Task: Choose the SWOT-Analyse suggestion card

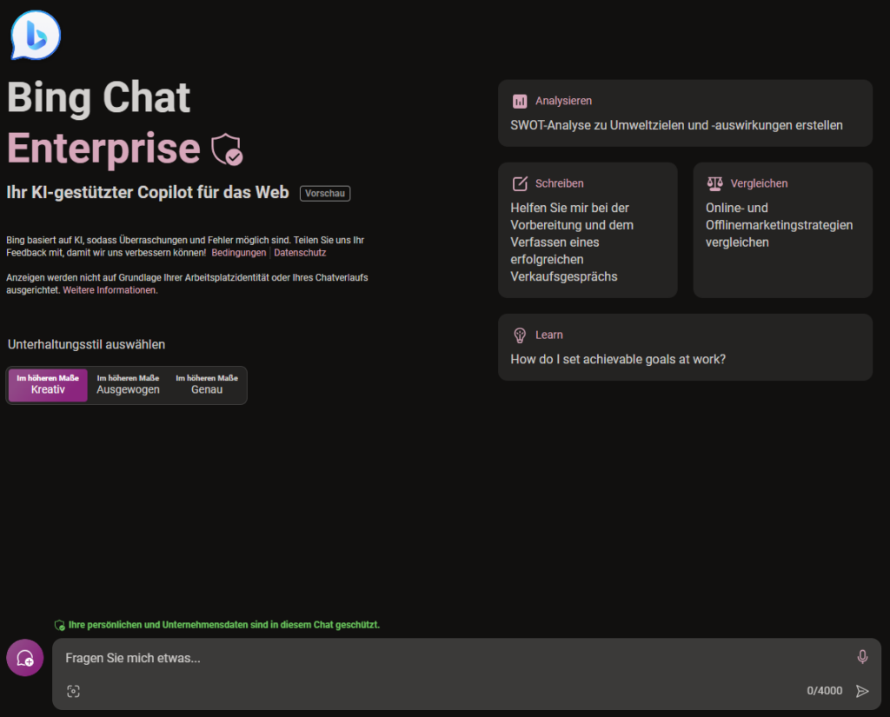Action: click(x=685, y=113)
